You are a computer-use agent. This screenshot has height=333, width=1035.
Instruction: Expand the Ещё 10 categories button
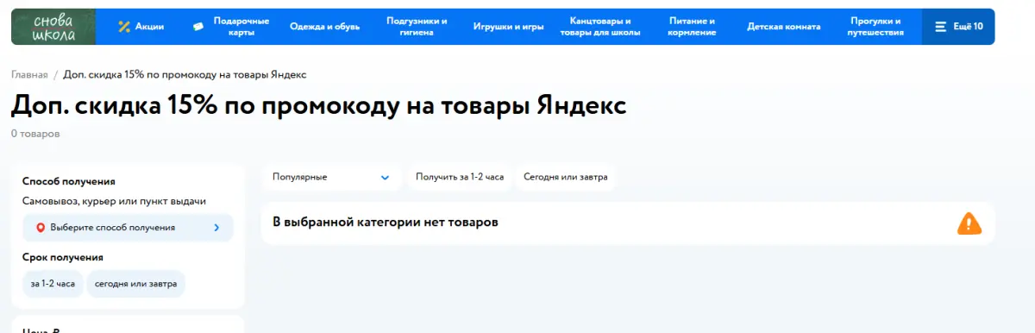[958, 27]
